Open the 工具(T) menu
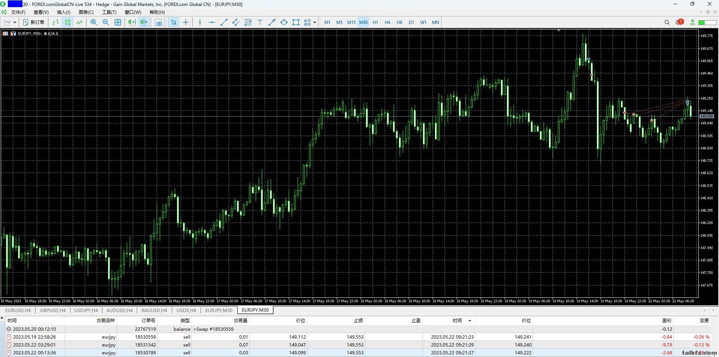The image size is (719, 357). pos(109,12)
